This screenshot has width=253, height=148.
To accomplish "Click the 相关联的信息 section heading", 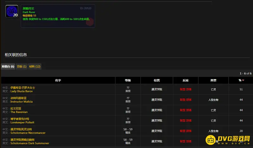I will coord(15,55).
